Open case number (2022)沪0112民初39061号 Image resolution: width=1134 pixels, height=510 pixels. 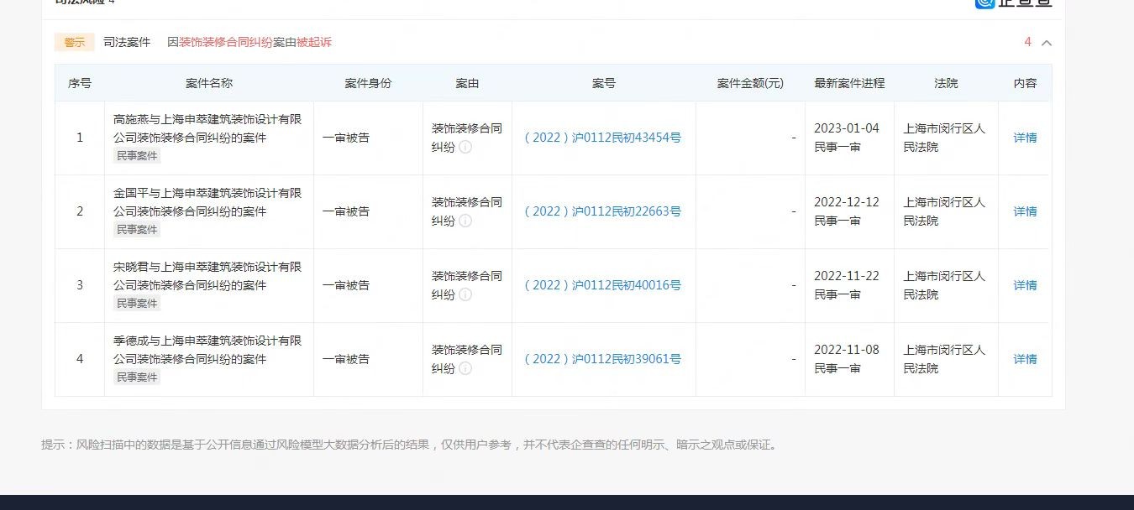click(602, 359)
